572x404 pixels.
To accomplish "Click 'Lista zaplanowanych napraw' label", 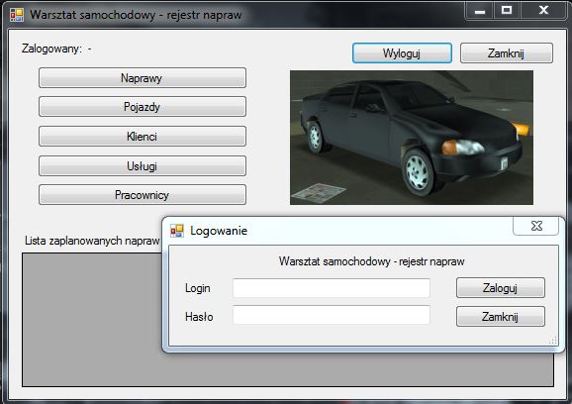I will 92,241.
